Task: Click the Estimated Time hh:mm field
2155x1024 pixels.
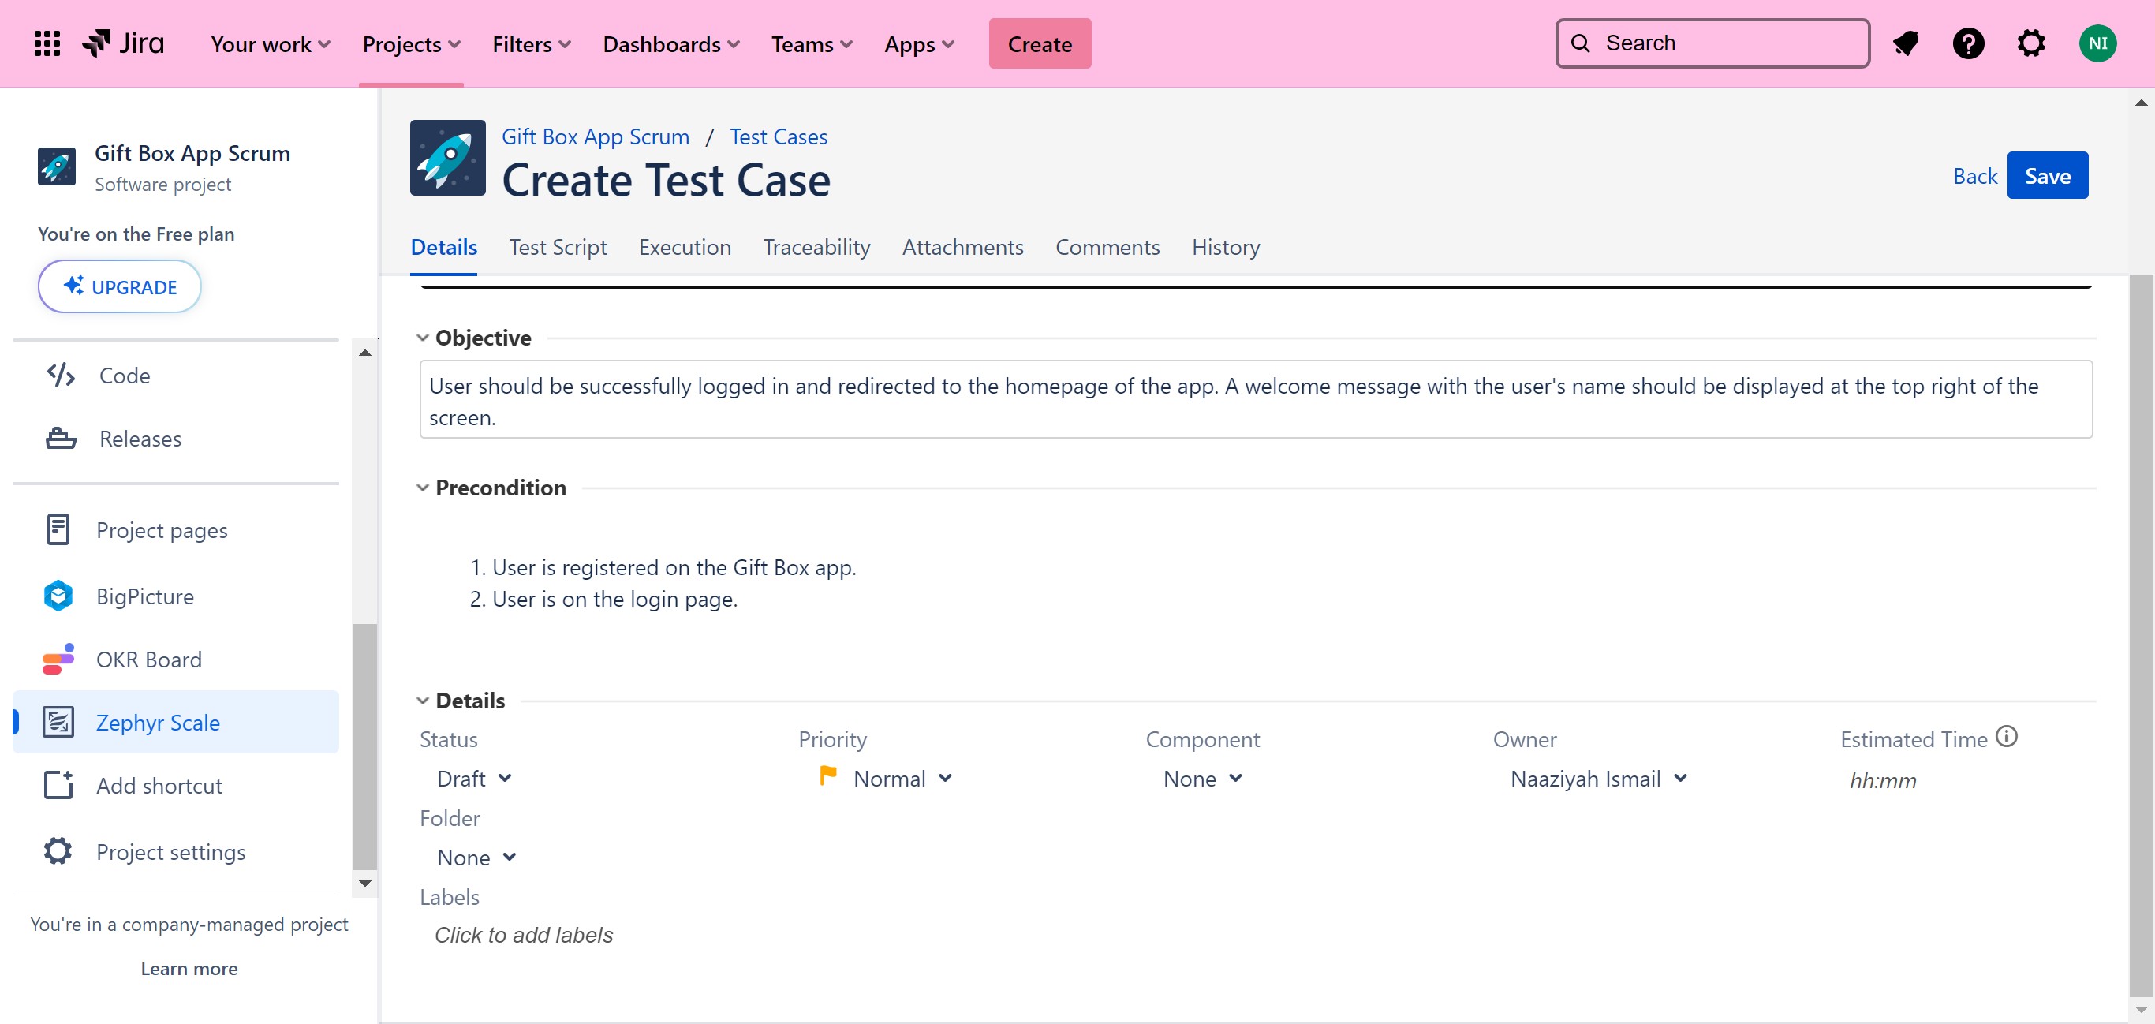Action: 1882,780
